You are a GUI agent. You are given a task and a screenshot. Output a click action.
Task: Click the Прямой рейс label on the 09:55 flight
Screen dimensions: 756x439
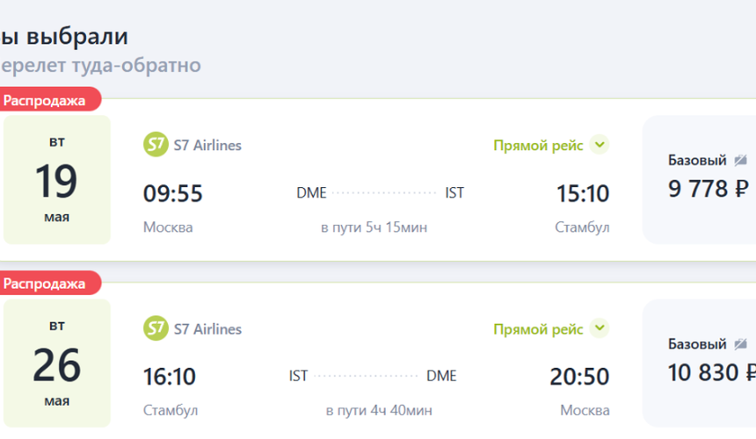(538, 146)
